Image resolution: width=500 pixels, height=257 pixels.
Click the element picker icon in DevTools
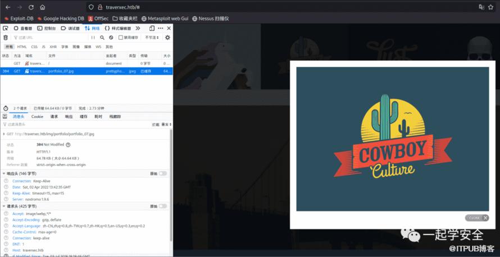[x=6, y=28]
